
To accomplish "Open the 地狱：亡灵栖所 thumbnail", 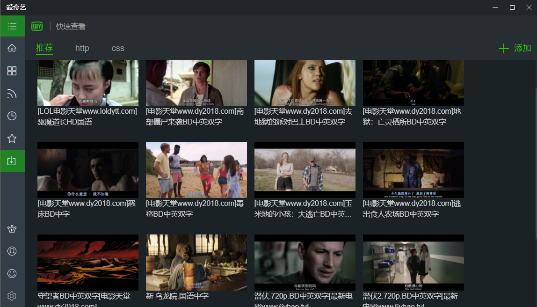I will 414,82.
